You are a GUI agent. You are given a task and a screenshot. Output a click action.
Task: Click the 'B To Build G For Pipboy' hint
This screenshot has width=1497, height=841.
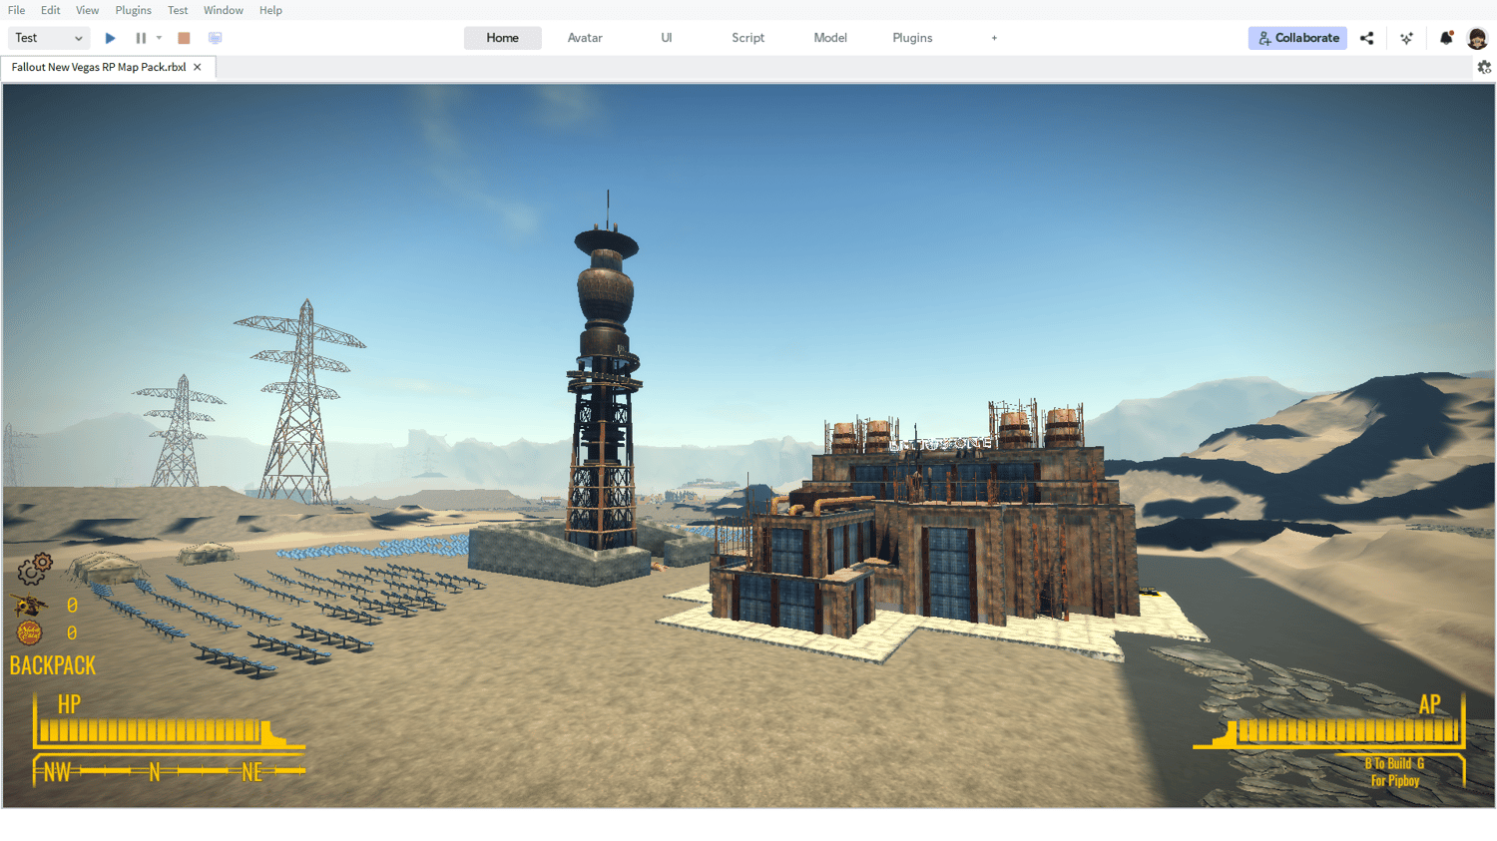(1395, 772)
